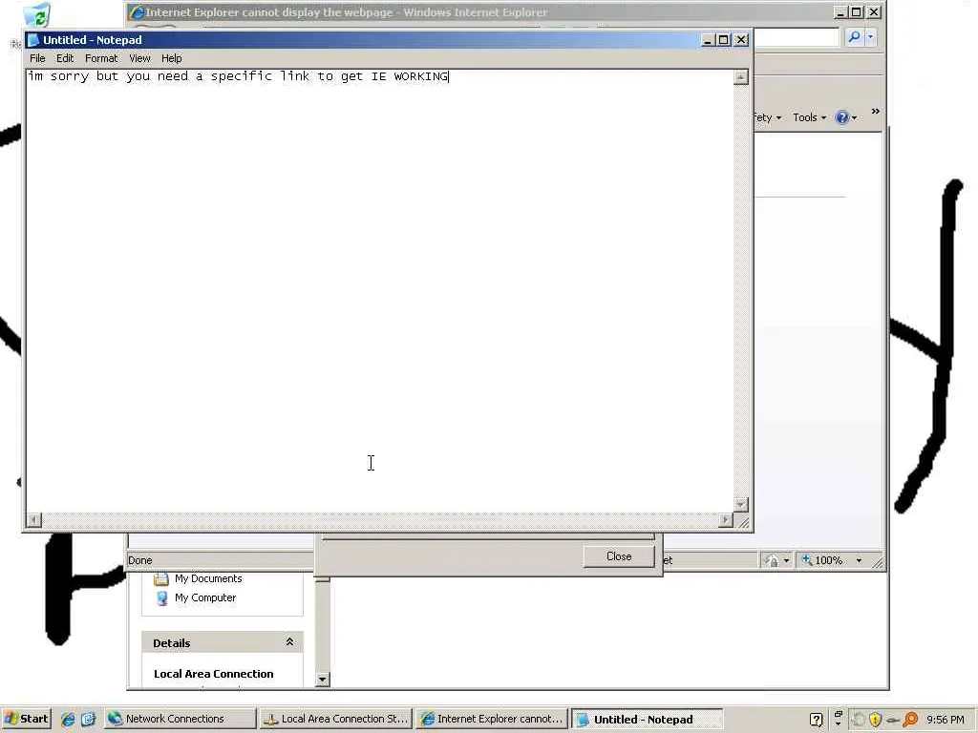Click the Internet Explorer search magnifier icon

pyautogui.click(x=854, y=37)
